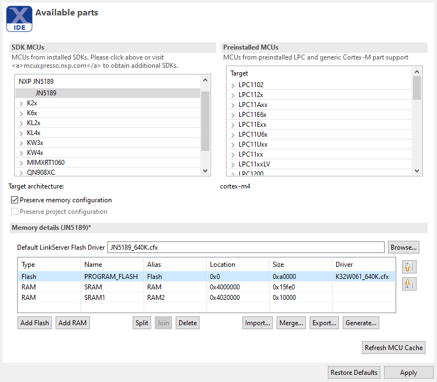Click SDK MCUs list scroll up arrow
This screenshot has width=437, height=382.
(x=205, y=80)
